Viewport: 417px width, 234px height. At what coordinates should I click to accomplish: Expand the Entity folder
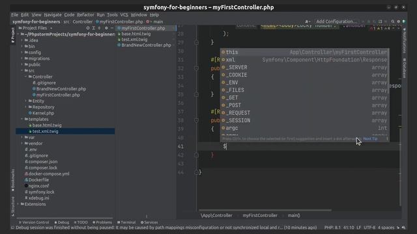click(x=26, y=101)
